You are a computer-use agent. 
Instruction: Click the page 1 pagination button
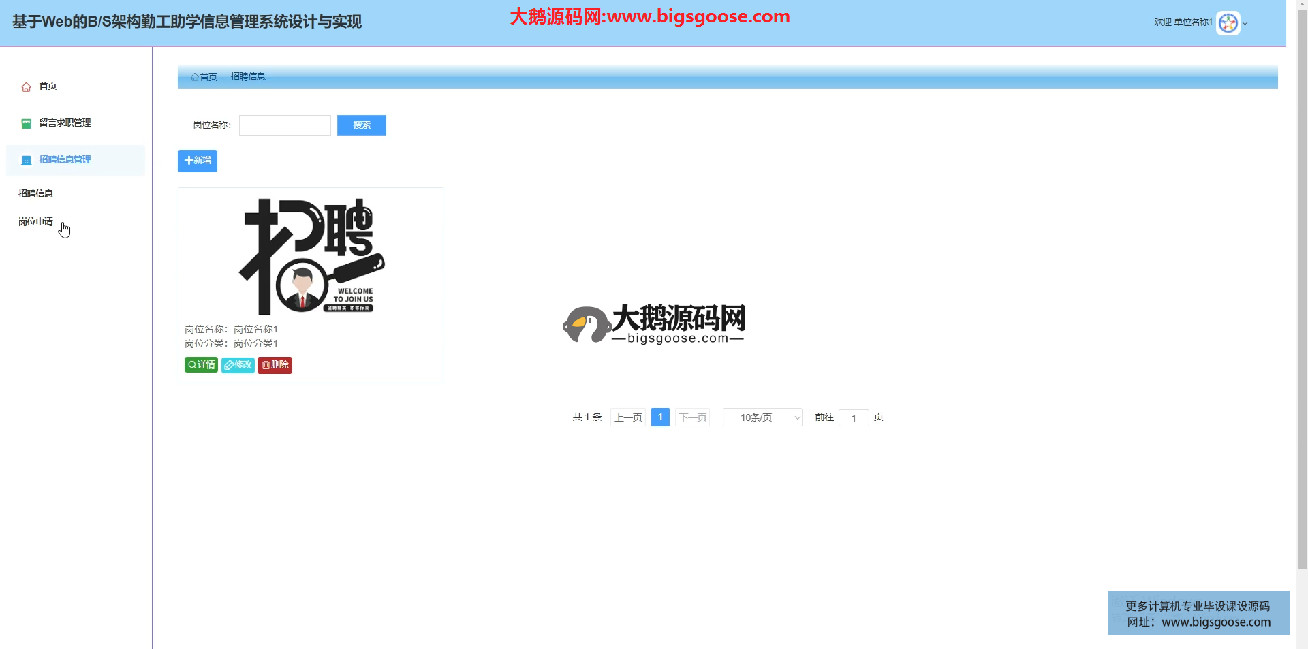tap(660, 417)
